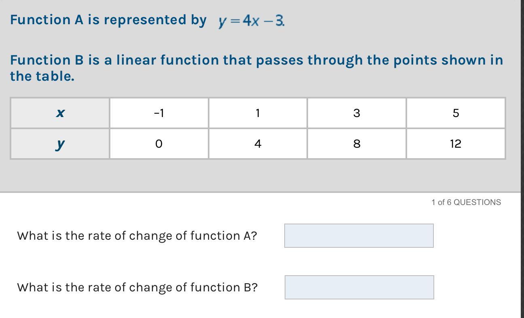Select the y header cell in the table
The width and height of the screenshot is (524, 318).
tap(60, 144)
